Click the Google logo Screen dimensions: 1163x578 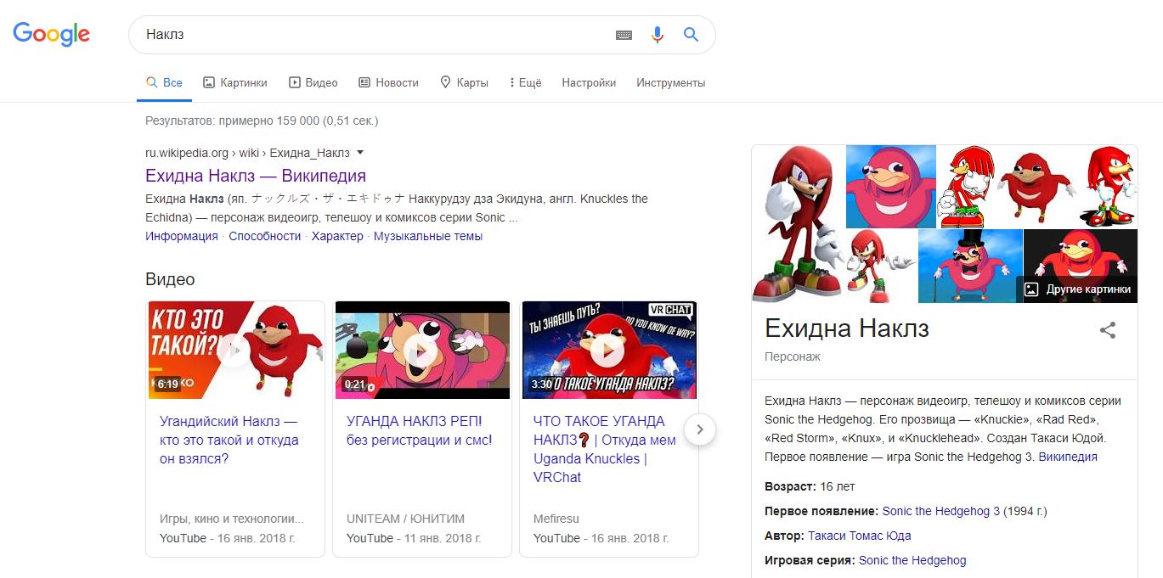point(51,34)
